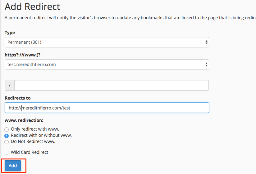Click the arrows on the domain selector
The height and width of the screenshot is (174, 256).
[x=206, y=65]
